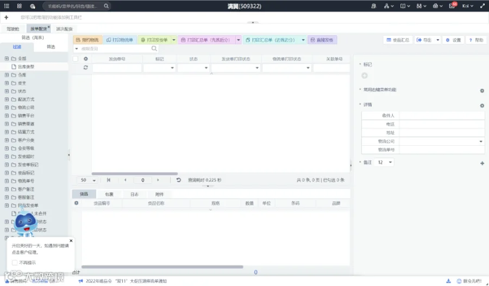Open the book icon menu in top bar
The image size is (489, 286).
[x=405, y=6]
